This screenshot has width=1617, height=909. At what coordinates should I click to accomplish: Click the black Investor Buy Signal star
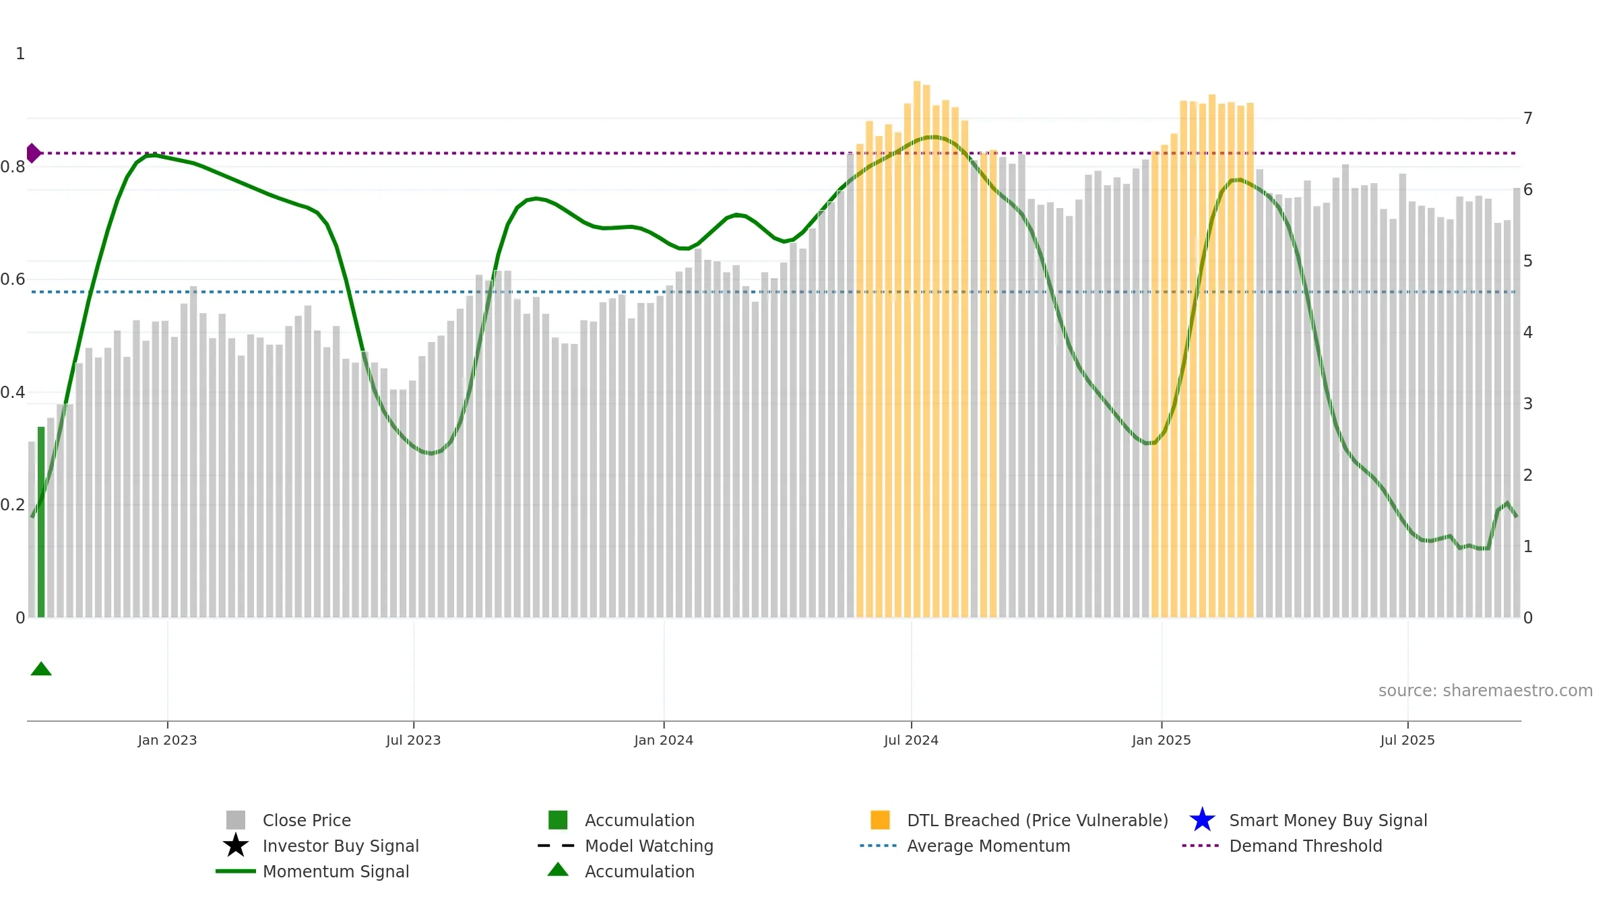tap(236, 846)
